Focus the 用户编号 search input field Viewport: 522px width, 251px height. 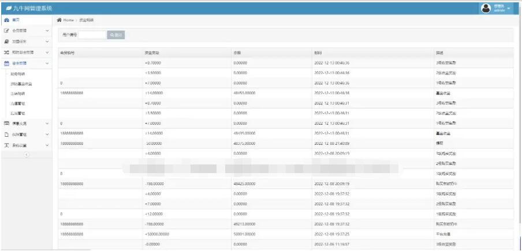click(92, 35)
